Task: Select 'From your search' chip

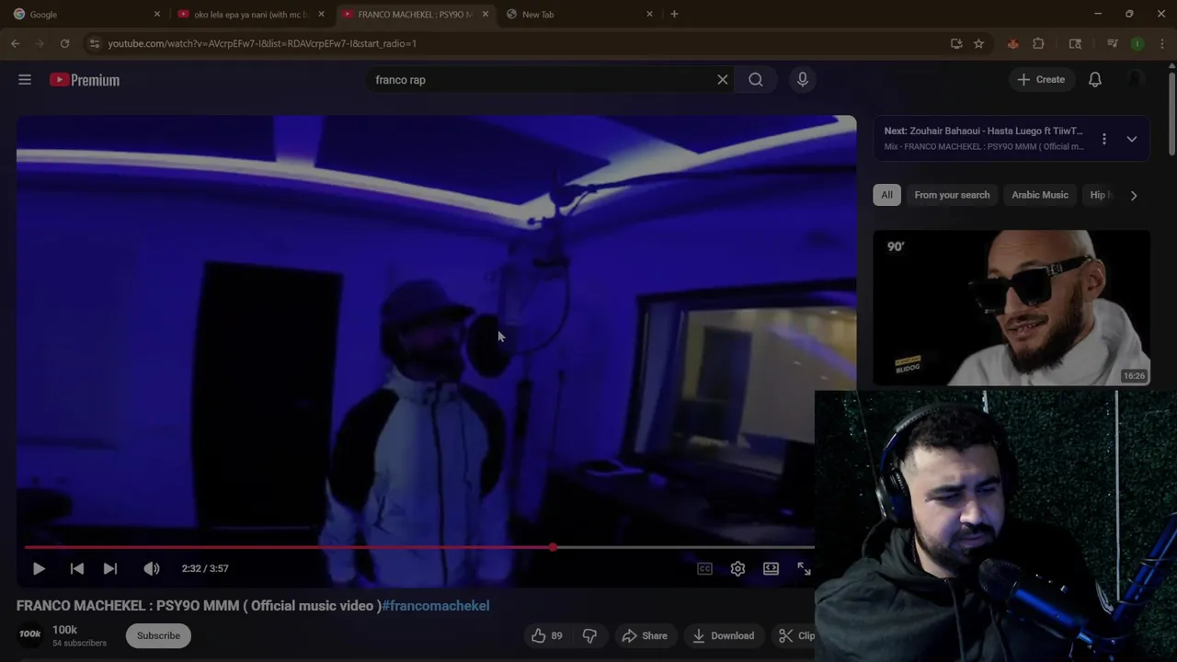Action: point(952,195)
